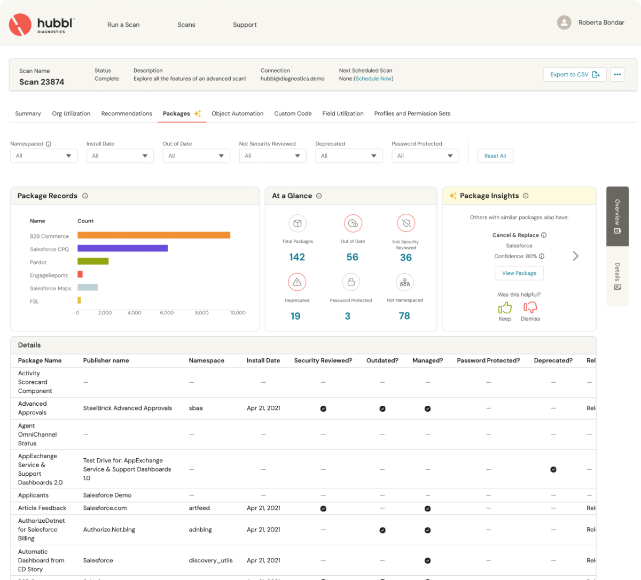Click the Package Name column header
This screenshot has width=641, height=580.
(x=40, y=360)
